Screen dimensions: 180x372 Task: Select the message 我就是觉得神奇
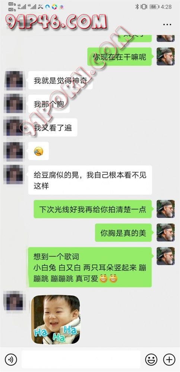pos(60,80)
